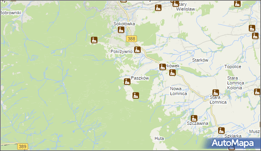Image resolution: width=261 pixels, height=151 pixels.
Task: Click the church icon west of Sokołówka in forest
Action: click(94, 40)
